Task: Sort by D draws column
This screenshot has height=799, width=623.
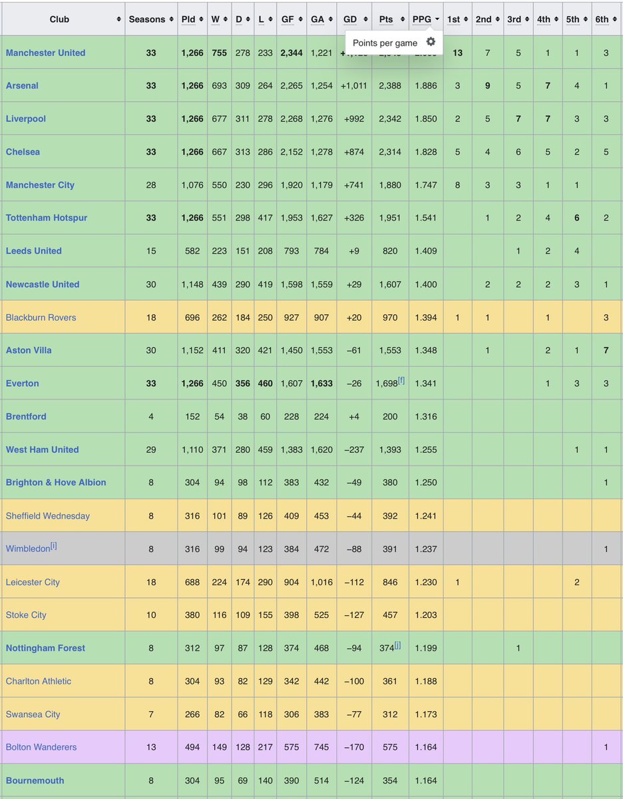Action: point(242,19)
